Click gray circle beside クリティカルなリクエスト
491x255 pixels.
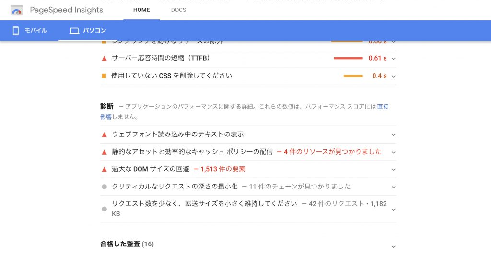(104, 187)
